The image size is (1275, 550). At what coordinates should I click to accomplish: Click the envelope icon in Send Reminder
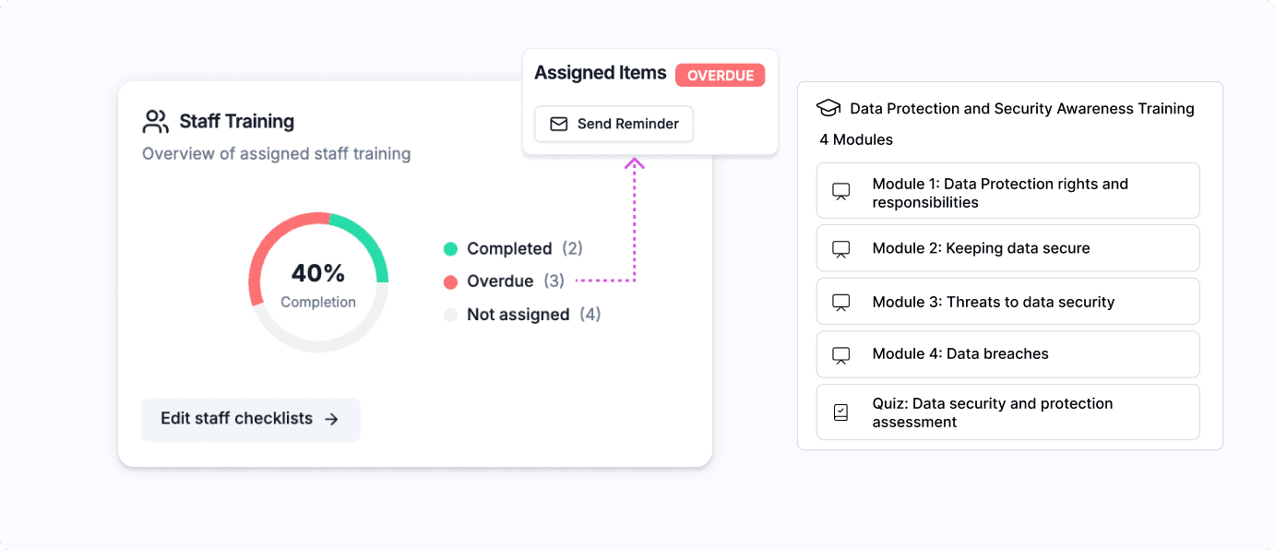click(x=558, y=124)
